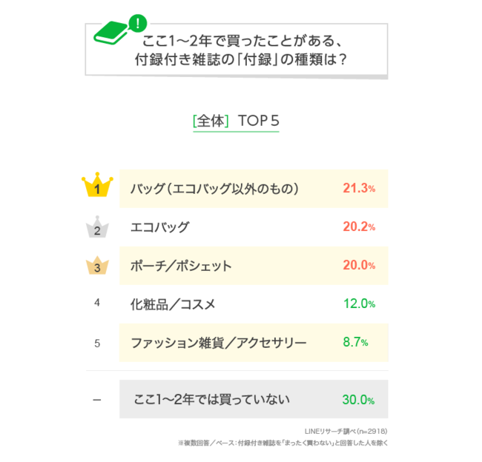
Task: Click the dash marker beside the gray row
Action: tap(97, 400)
